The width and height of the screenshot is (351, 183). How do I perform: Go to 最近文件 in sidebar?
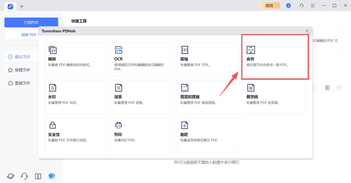click(20, 57)
